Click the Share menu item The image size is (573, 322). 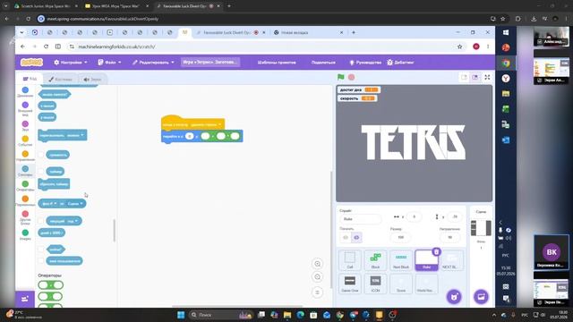coord(323,63)
